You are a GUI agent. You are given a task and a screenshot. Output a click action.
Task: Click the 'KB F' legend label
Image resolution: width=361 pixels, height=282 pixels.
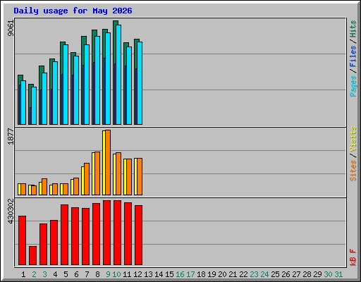point(353,257)
